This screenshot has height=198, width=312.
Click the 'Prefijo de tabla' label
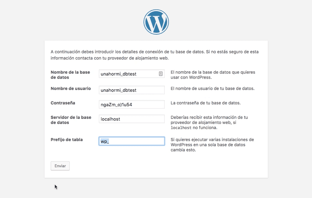click(67, 140)
